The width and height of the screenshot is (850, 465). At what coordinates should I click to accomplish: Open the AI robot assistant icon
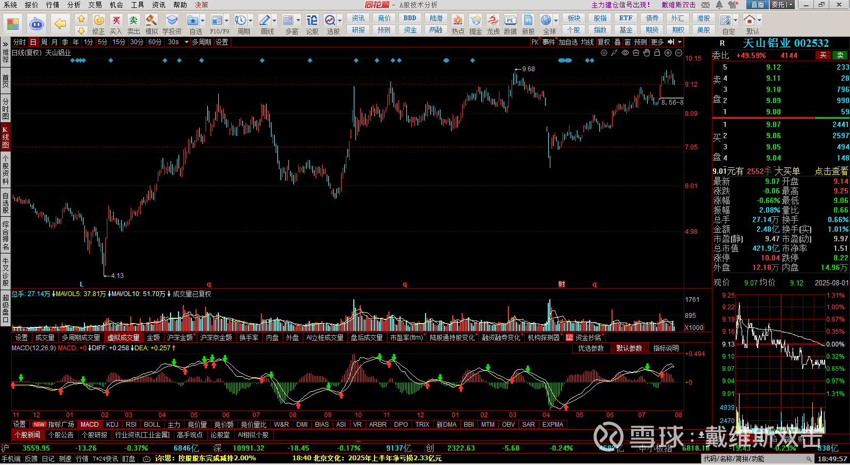(x=36, y=24)
